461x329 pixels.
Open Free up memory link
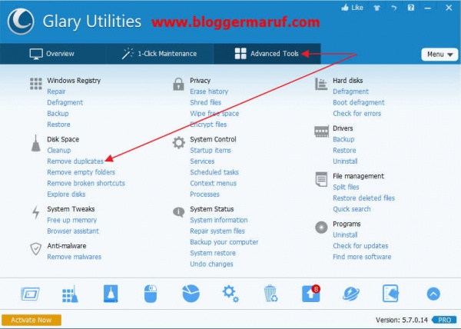pos(71,220)
